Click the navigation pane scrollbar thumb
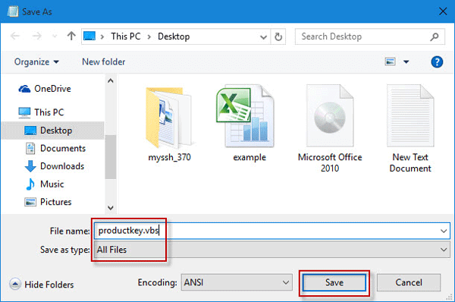This screenshot has height=302, width=455. (111, 157)
